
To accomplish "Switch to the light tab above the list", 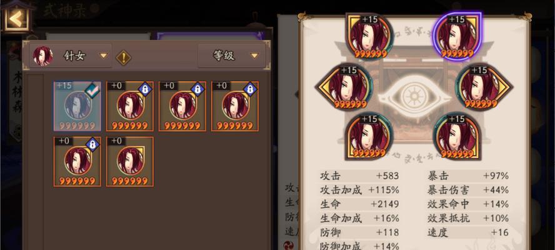I will click(98, 36).
